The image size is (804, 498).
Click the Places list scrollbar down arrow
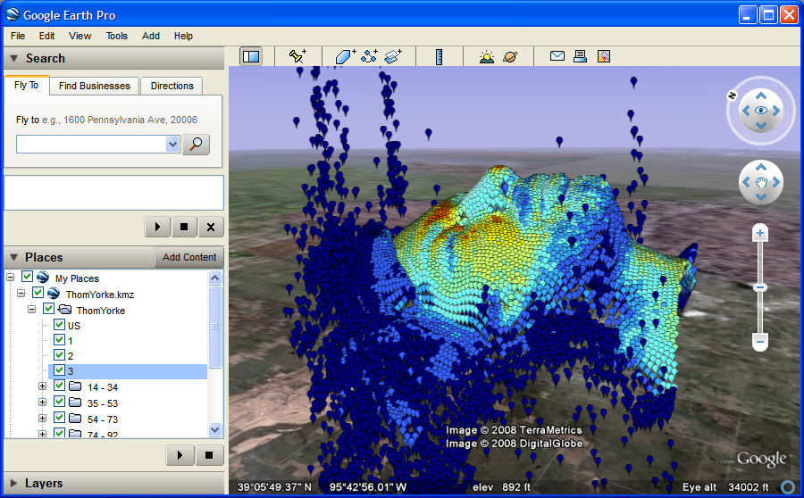click(x=214, y=429)
